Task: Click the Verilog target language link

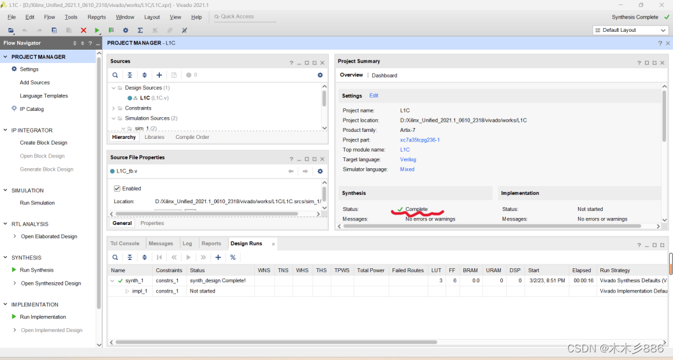Action: click(408, 160)
